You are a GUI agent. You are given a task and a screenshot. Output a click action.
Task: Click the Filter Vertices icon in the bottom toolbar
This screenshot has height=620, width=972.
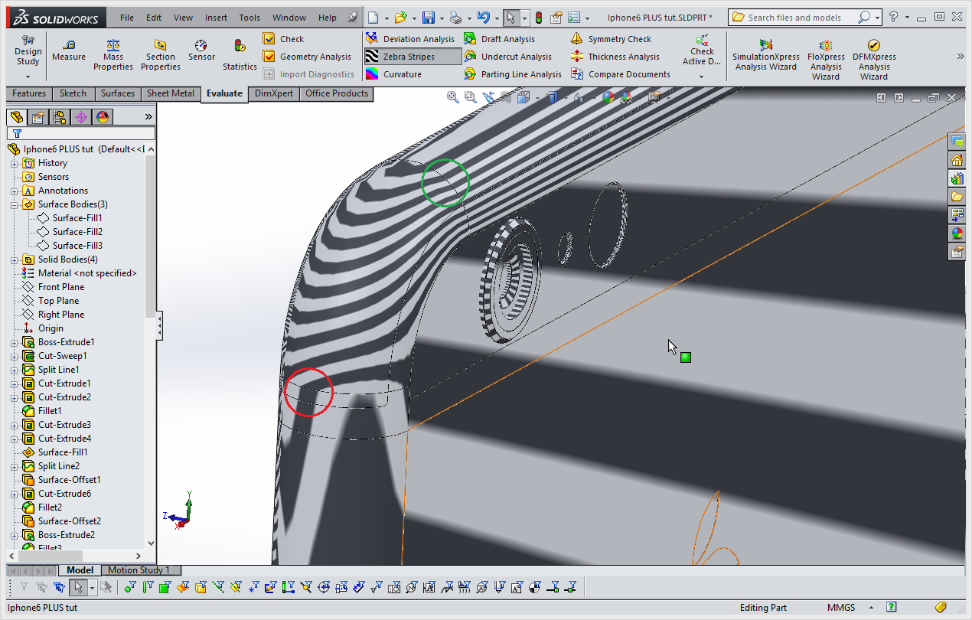coord(129,587)
